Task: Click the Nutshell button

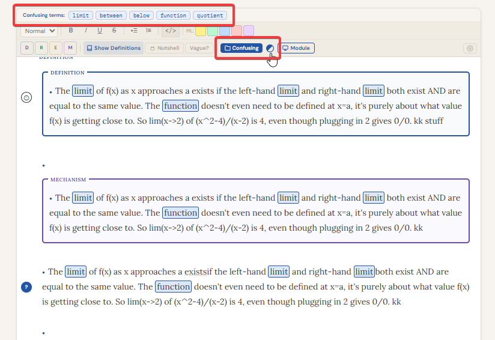Action: point(165,48)
